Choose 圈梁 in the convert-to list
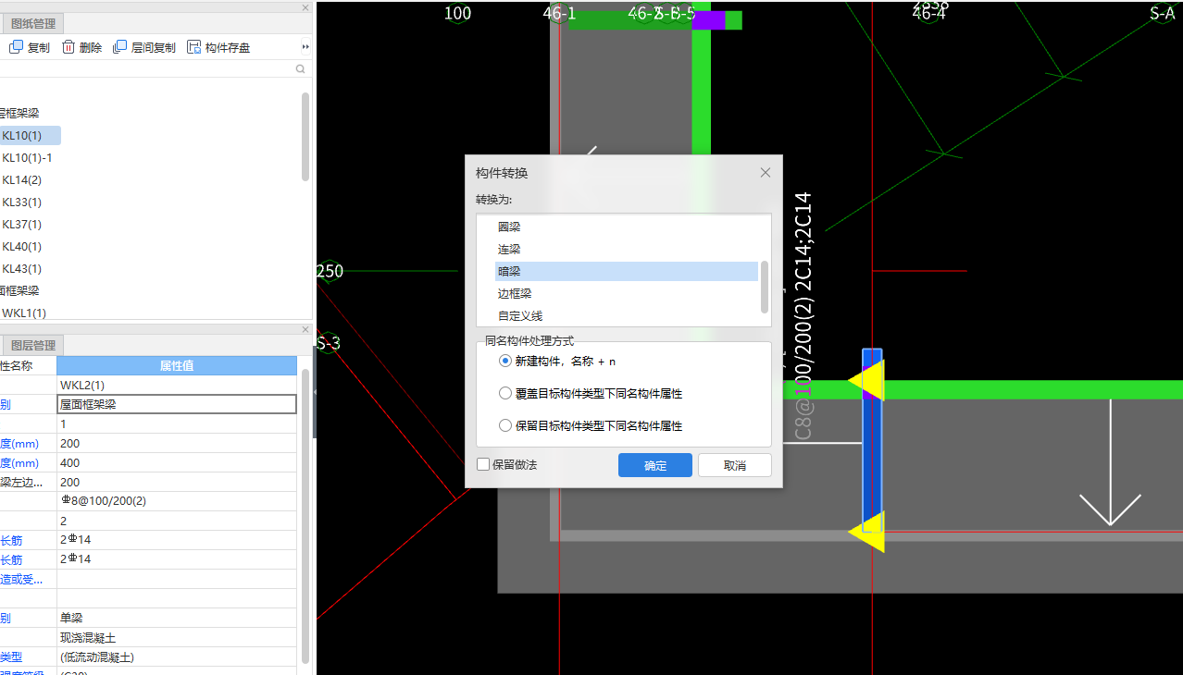 [509, 227]
